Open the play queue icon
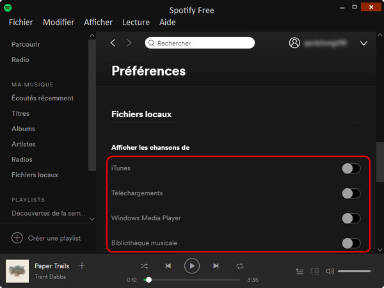Screen dimensions: 384x288 coord(300,271)
